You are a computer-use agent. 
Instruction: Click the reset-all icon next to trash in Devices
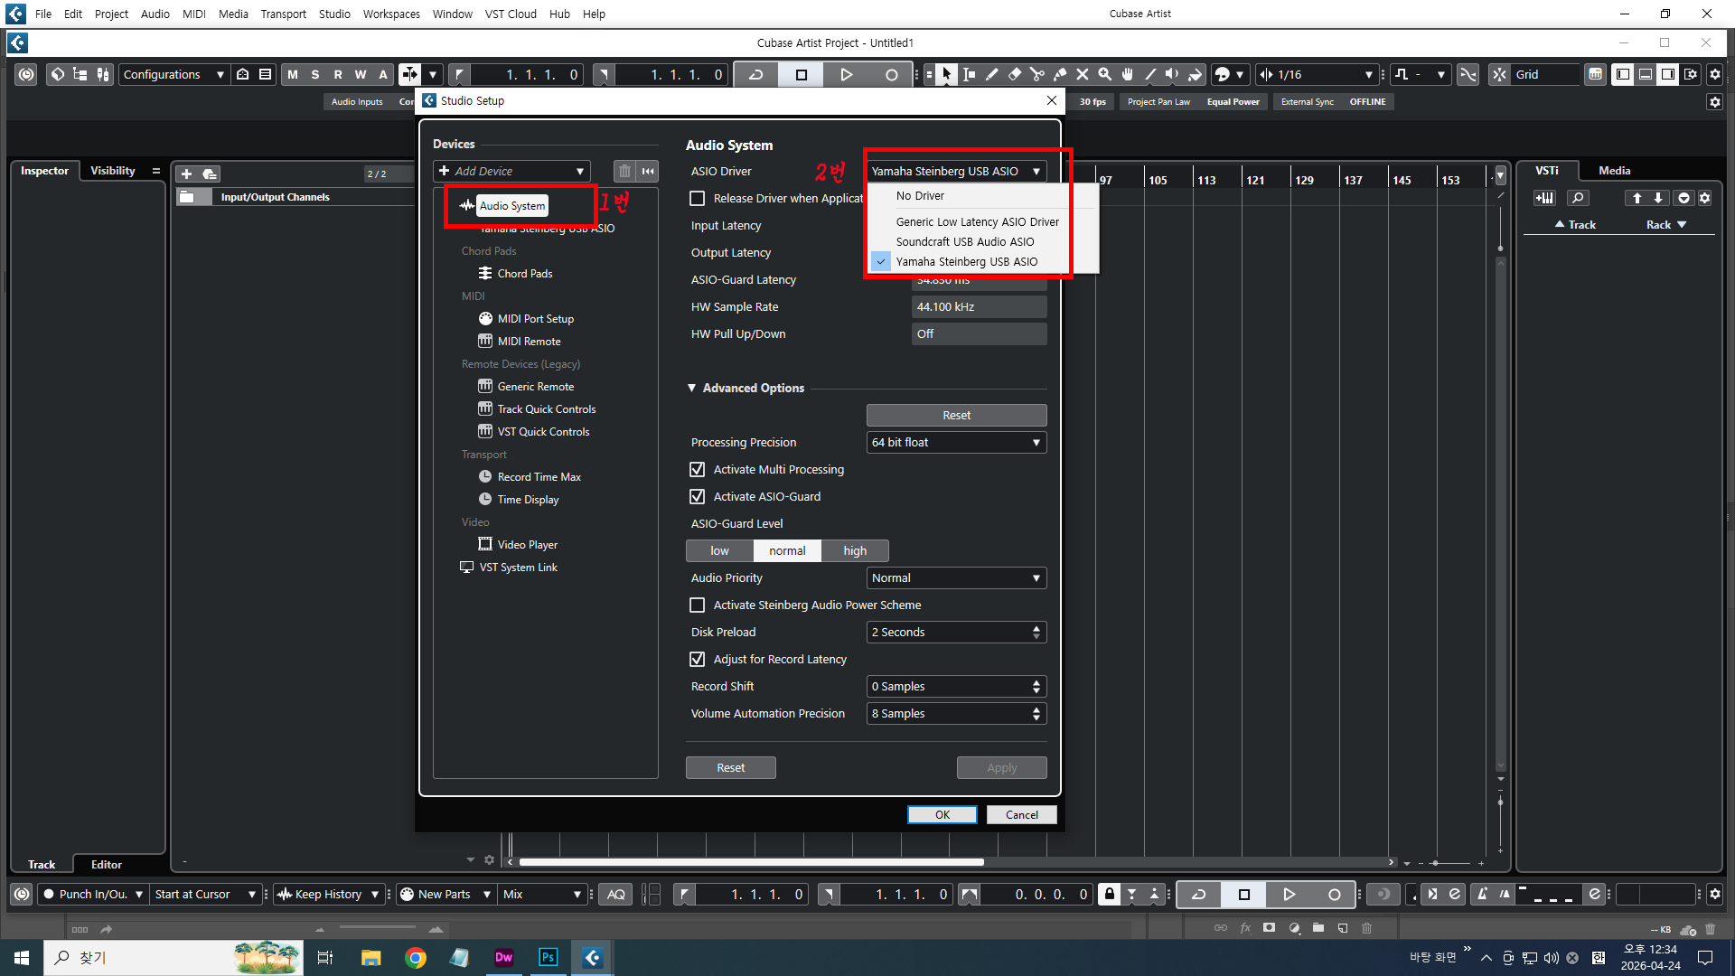pyautogui.click(x=648, y=171)
